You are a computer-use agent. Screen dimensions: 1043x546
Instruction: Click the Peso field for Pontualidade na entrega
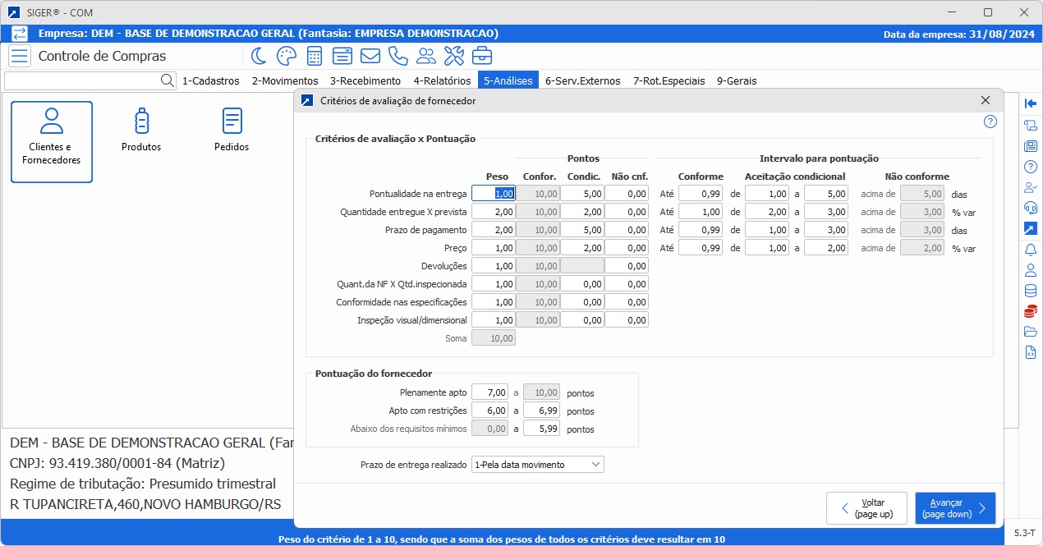(494, 194)
